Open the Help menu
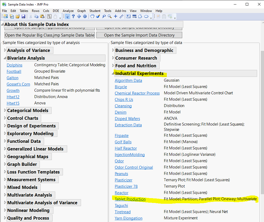 click(159, 11)
